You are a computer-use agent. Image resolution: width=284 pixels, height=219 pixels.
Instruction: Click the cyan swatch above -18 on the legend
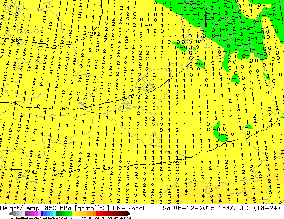55,214
